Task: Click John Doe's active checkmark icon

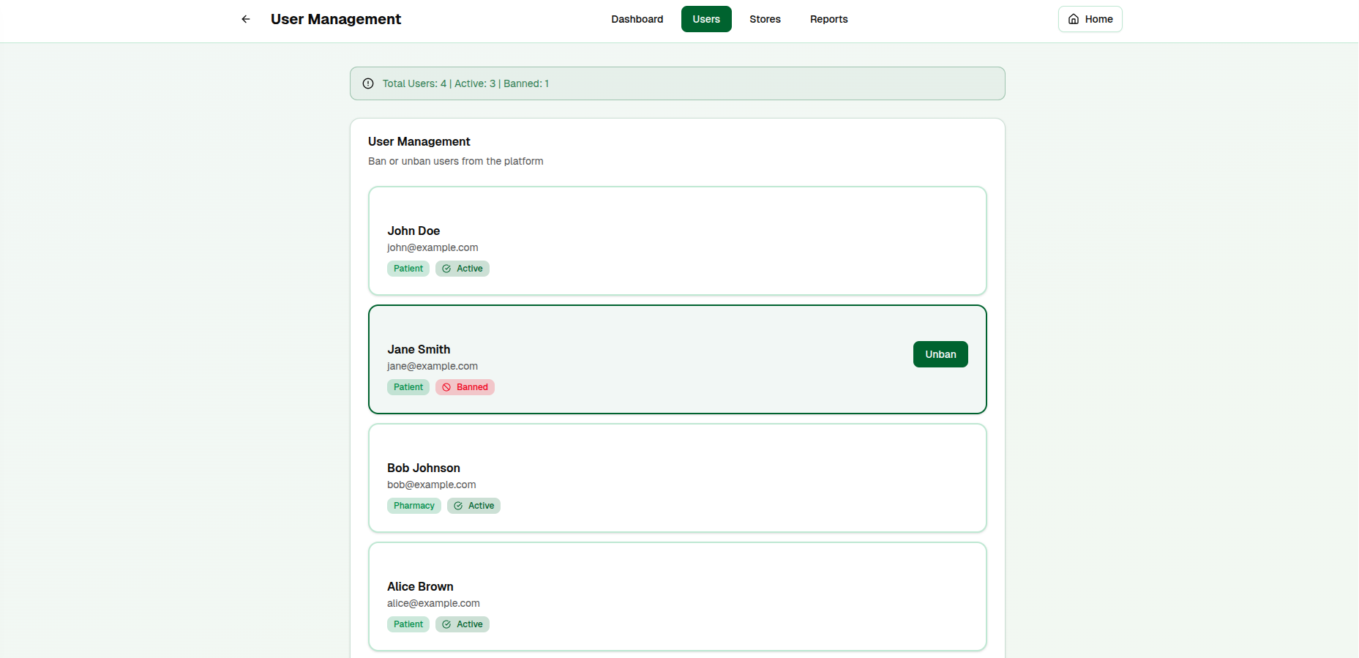Action: point(446,269)
